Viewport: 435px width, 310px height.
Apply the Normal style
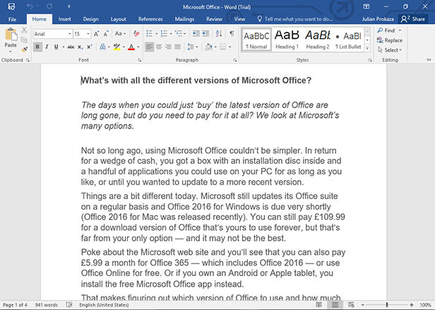click(x=256, y=40)
